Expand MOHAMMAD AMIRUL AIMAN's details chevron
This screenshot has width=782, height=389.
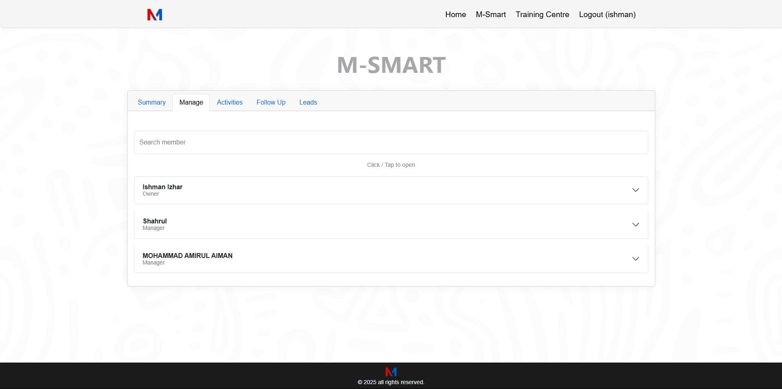[x=636, y=258]
